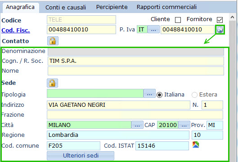Viewport: 238px width, 162px height.
Task: Click the Sede padlock icon
Action: [x=52, y=83]
